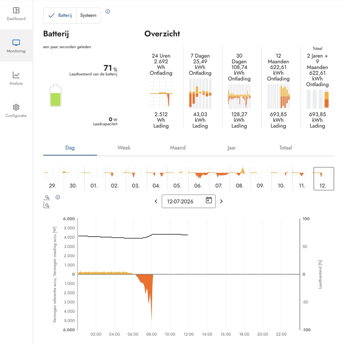This screenshot has height=344, width=345.
Task: Select the 7 Dagen overview chart
Action: tap(200, 94)
